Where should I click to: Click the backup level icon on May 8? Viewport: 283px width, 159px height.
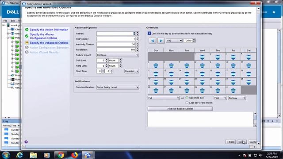pyautogui.click(x=202, y=66)
